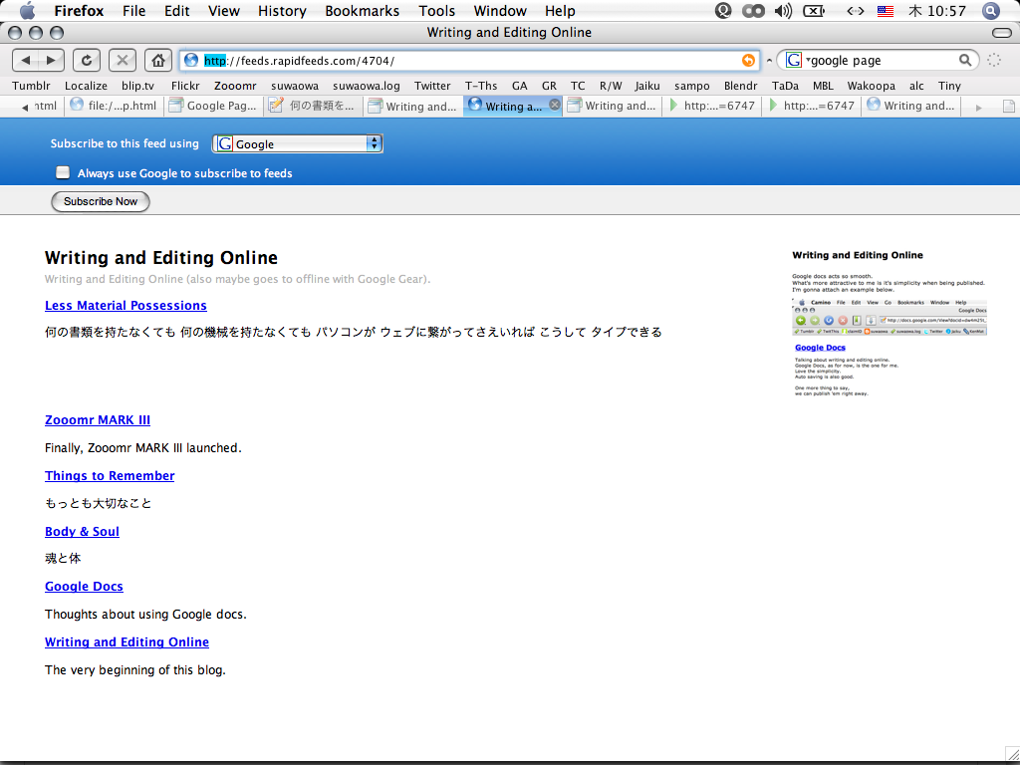Open the Window menu

click(501, 11)
